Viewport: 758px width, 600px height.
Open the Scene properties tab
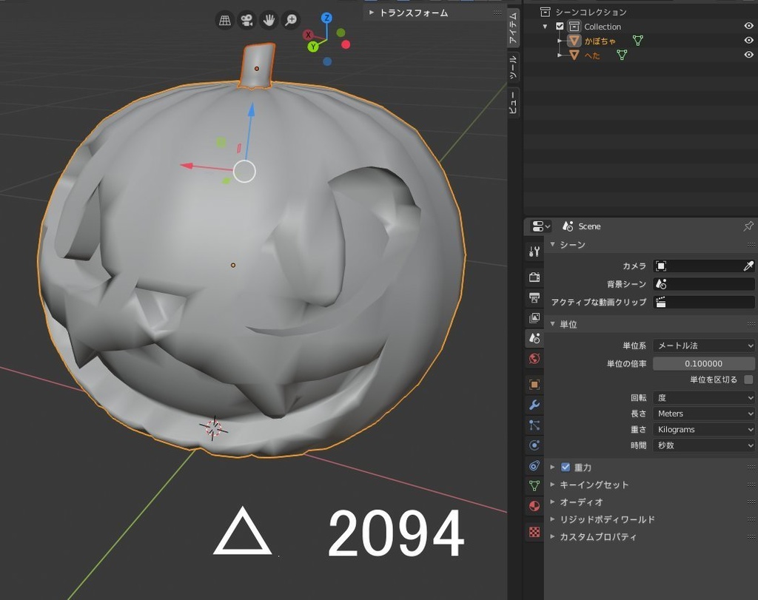click(x=534, y=338)
